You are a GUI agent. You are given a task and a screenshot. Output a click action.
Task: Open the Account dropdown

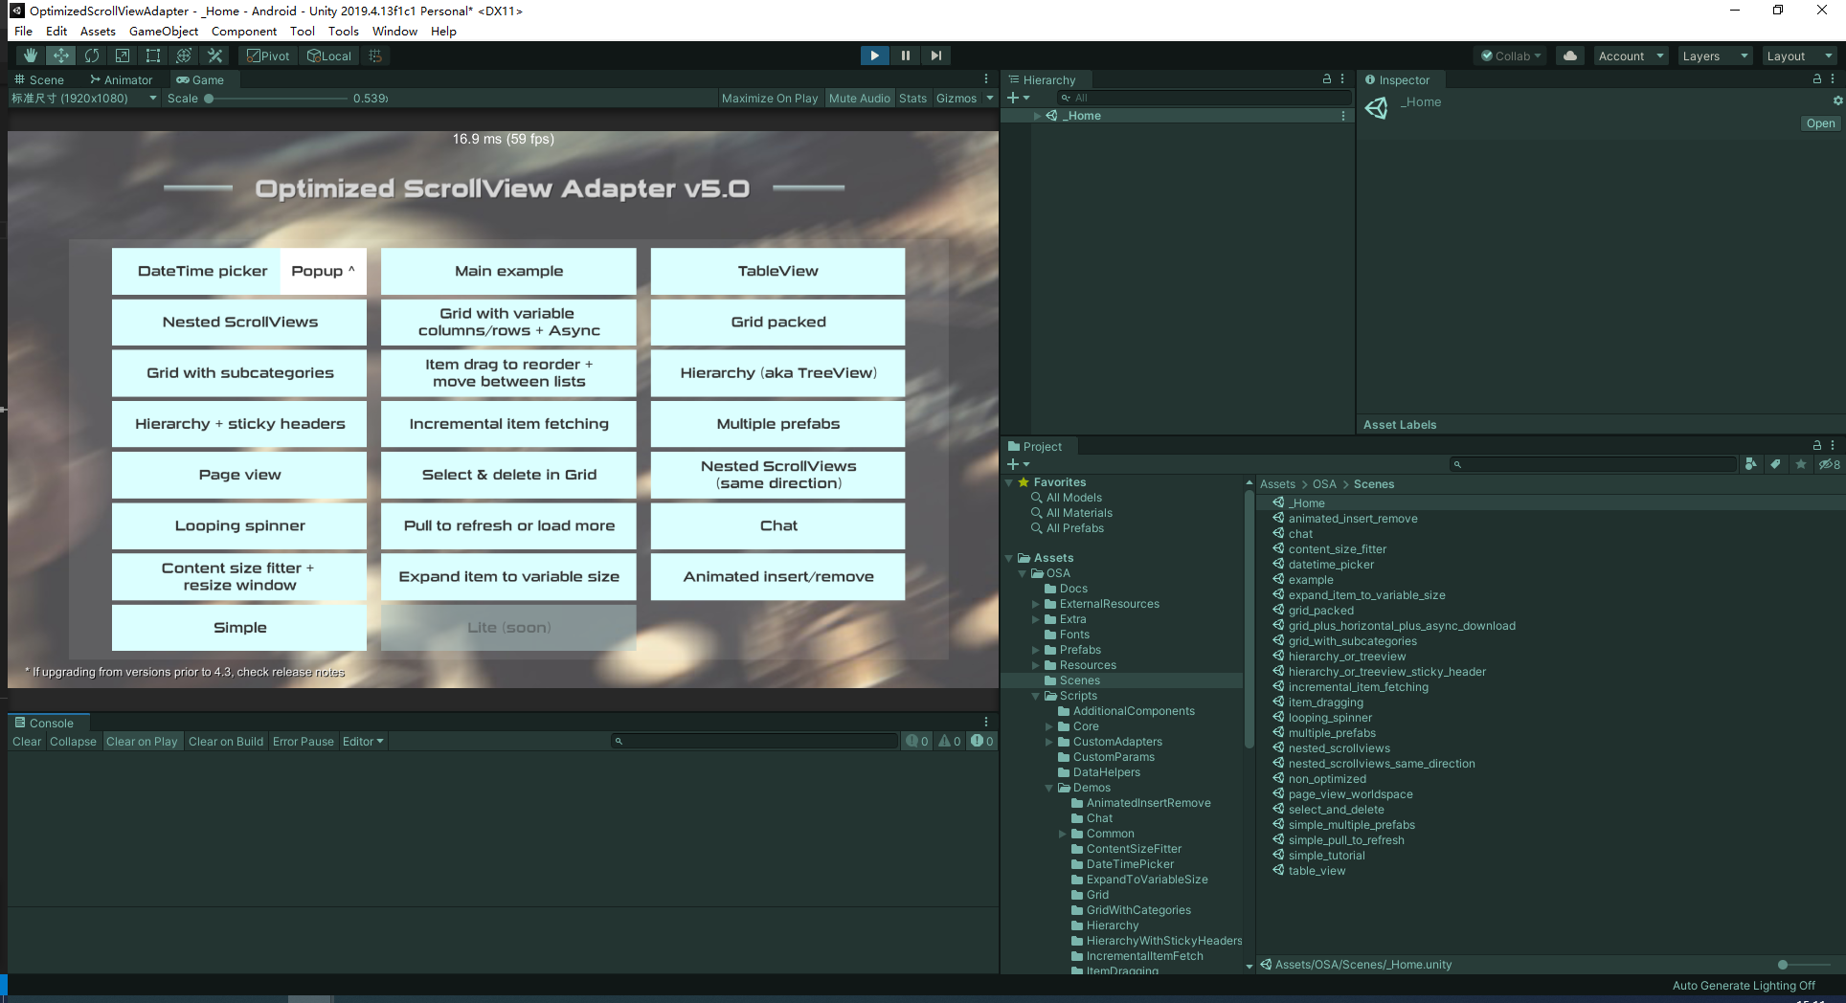pyautogui.click(x=1632, y=56)
